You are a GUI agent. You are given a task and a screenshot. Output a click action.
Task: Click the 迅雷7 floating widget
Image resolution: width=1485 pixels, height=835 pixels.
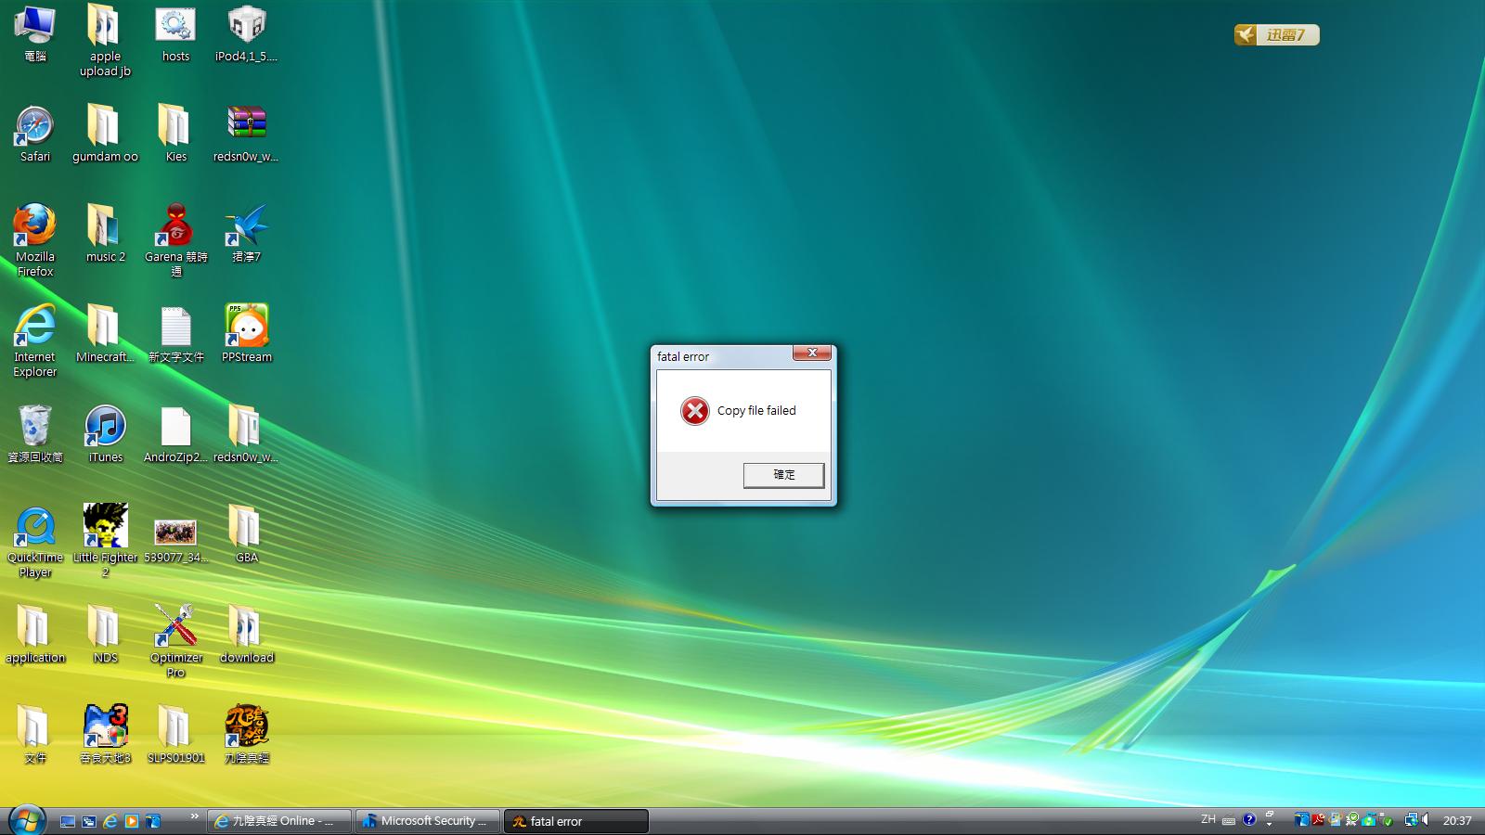(1276, 35)
